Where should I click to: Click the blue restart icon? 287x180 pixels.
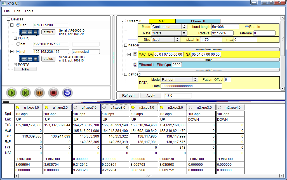tap(67, 93)
